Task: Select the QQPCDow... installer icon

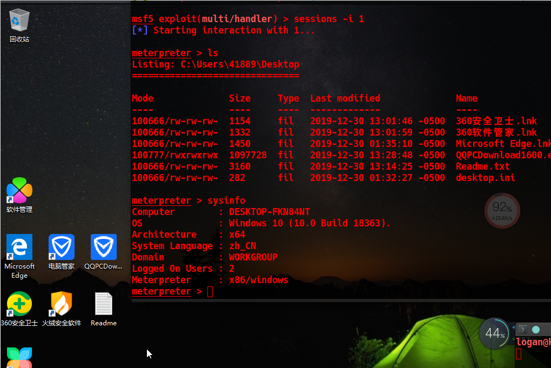Action: [103, 252]
